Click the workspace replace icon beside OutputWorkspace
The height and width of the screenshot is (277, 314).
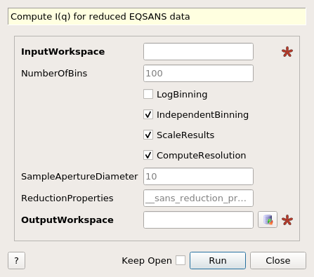click(x=268, y=219)
